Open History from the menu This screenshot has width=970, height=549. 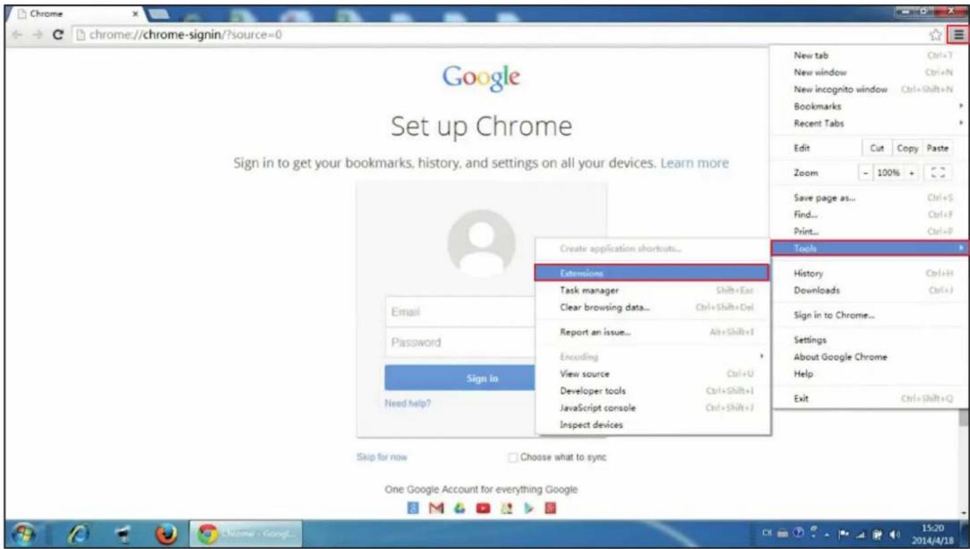[870, 273]
